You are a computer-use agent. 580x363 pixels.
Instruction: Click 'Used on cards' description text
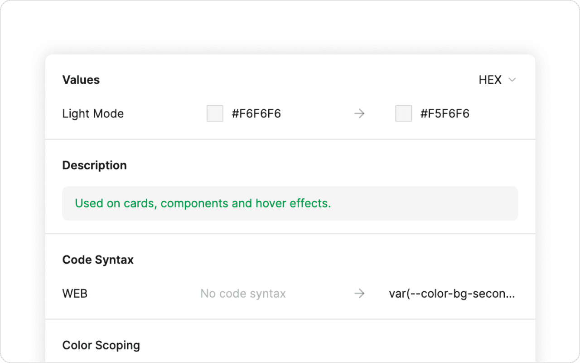click(116, 203)
